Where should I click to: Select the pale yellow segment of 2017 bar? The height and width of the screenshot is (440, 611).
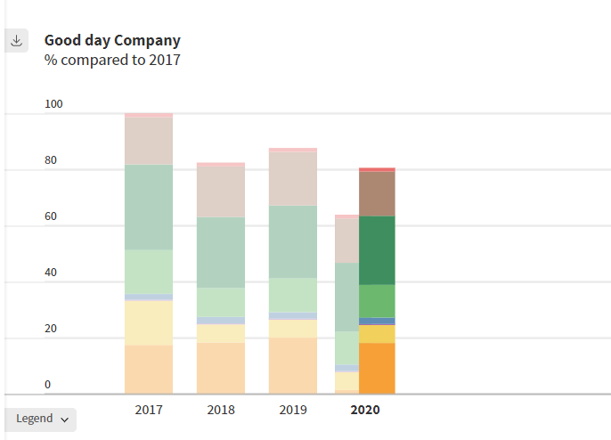point(149,322)
